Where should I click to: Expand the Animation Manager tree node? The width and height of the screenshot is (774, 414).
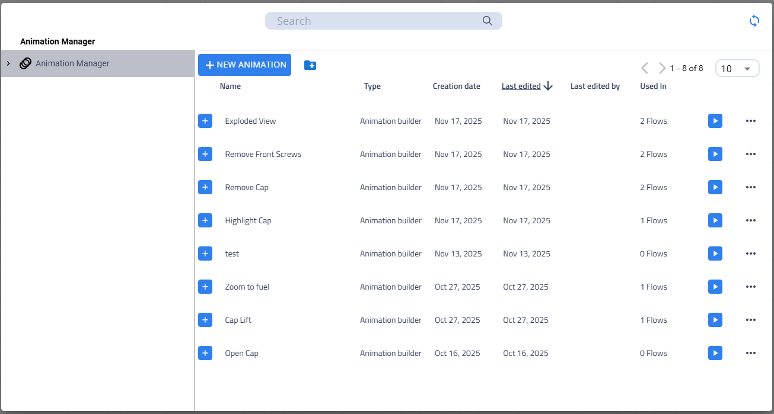[8, 63]
